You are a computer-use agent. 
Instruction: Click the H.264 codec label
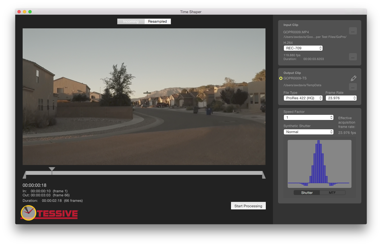click(x=288, y=43)
